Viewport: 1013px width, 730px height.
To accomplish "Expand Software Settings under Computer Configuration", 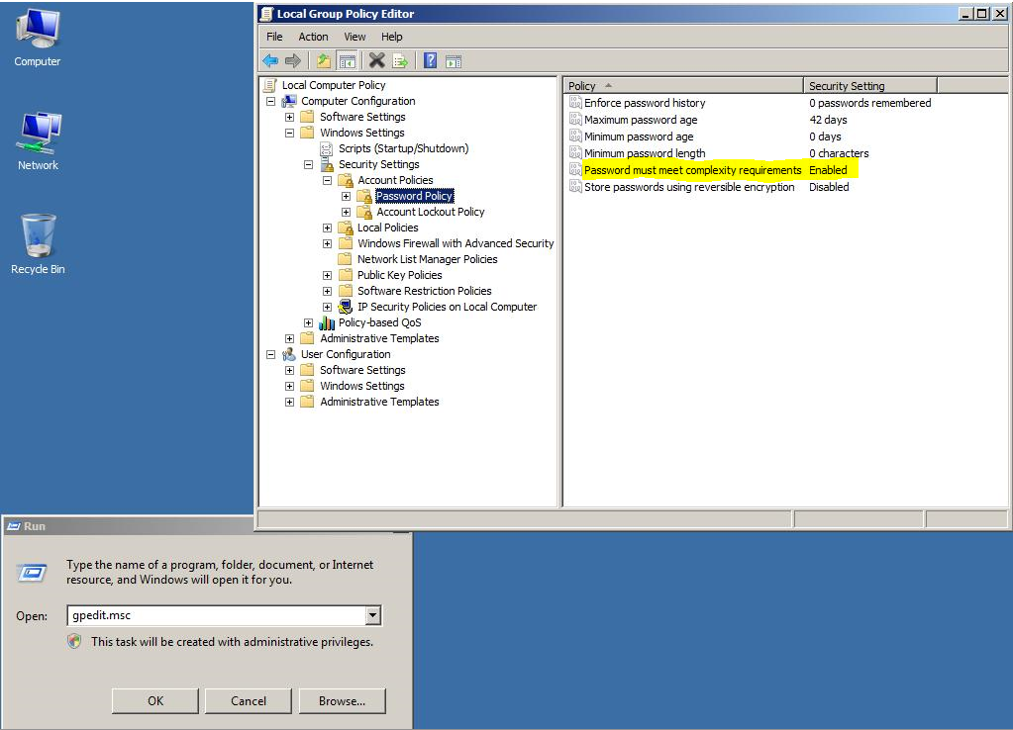I will click(289, 118).
